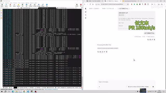
Task: Regenerate the assistant response
Action: click(x=102, y=52)
